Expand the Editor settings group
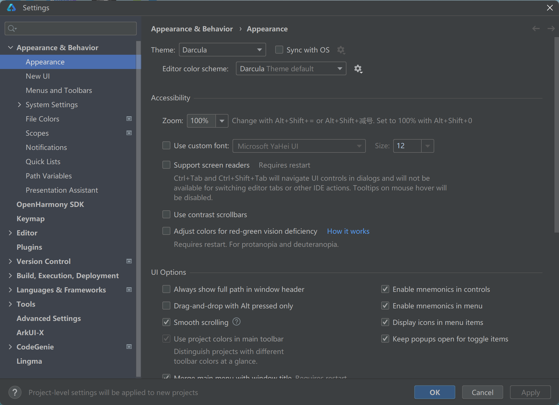 click(11, 233)
